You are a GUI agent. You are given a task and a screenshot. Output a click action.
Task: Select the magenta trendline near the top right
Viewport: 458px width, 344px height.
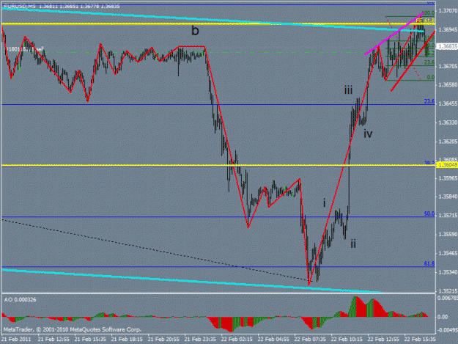(x=394, y=34)
